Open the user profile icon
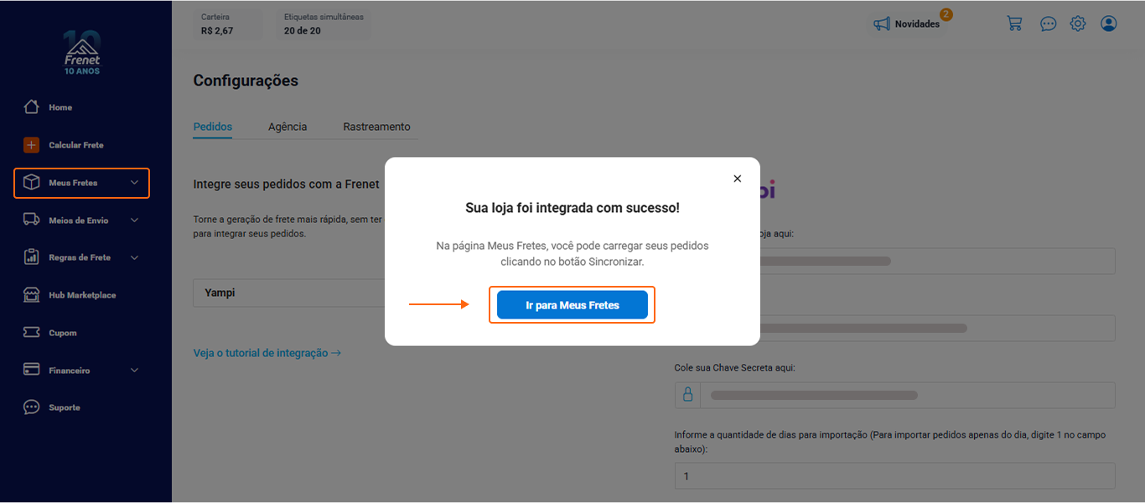The height and width of the screenshot is (503, 1145). tap(1109, 23)
